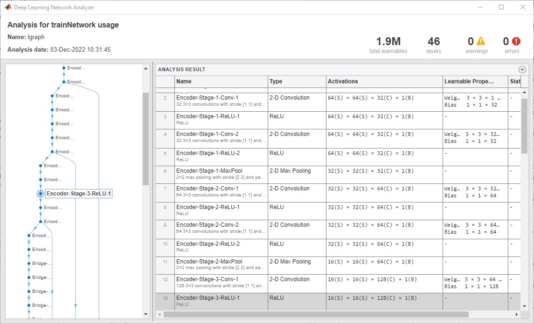
Task: Maximize the Deep Learning Network Analyzer window
Action: 501,7
